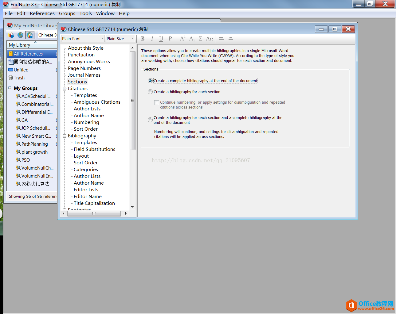Screen dimensions: 396x314
Task: Select About this Style in tree
Action: 86,48
